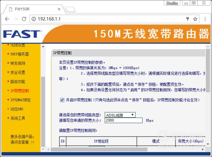Click the sidebar vertical scrollbar thumb
The width and height of the screenshot is (212, 157).
43,112
